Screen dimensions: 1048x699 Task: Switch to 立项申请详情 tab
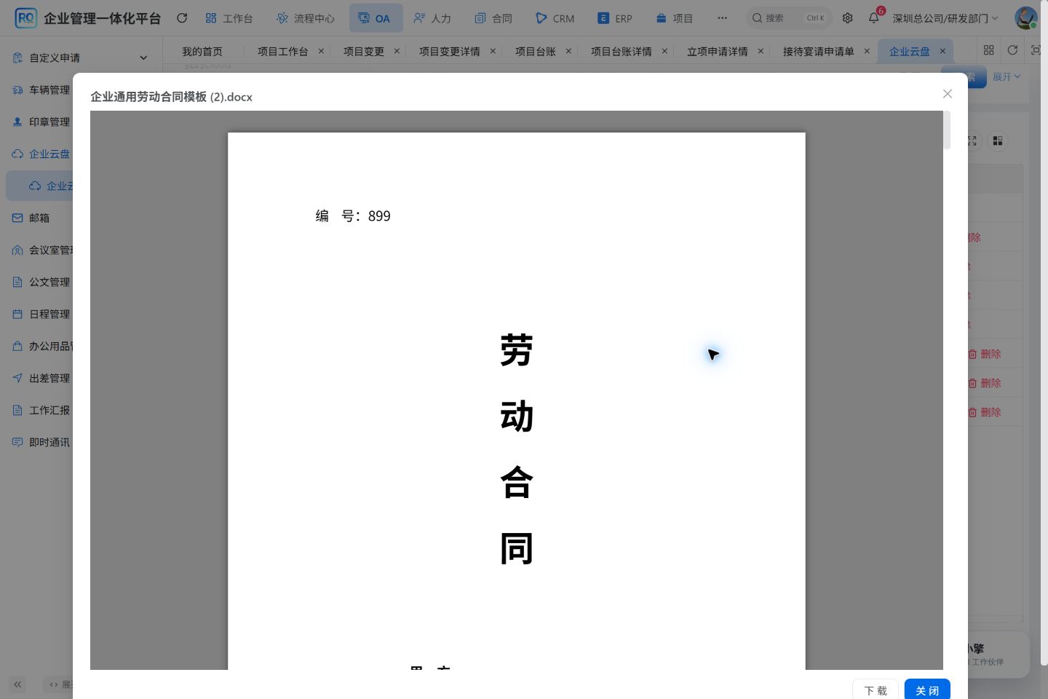(x=718, y=52)
